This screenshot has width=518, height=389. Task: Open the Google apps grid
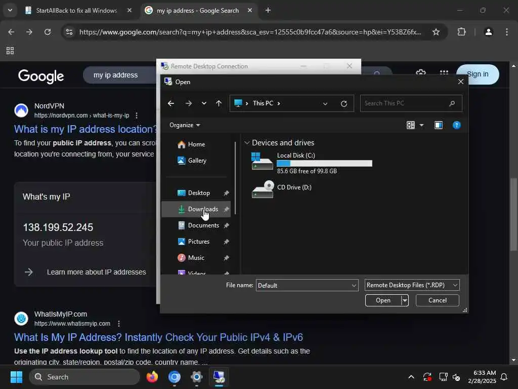[444, 72]
